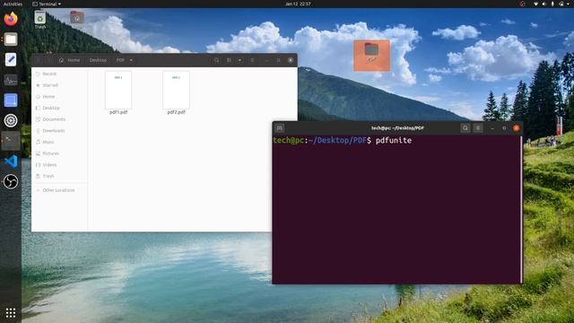Screen dimensions: 574x323
Task: Open the Terminal hamburger menu
Action: (x=478, y=128)
